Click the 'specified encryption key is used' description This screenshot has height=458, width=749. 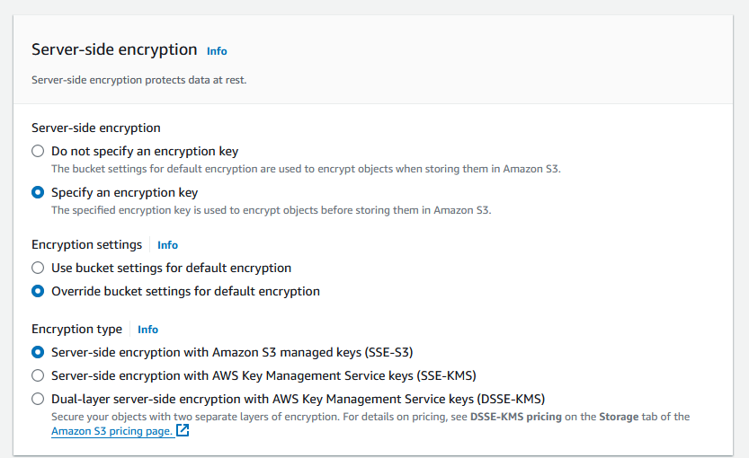[271, 210]
